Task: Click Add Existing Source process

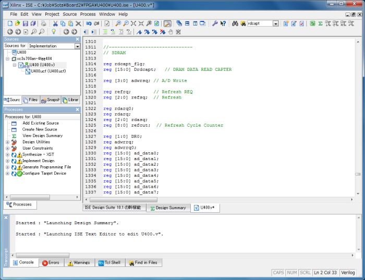Action: [x=41, y=123]
